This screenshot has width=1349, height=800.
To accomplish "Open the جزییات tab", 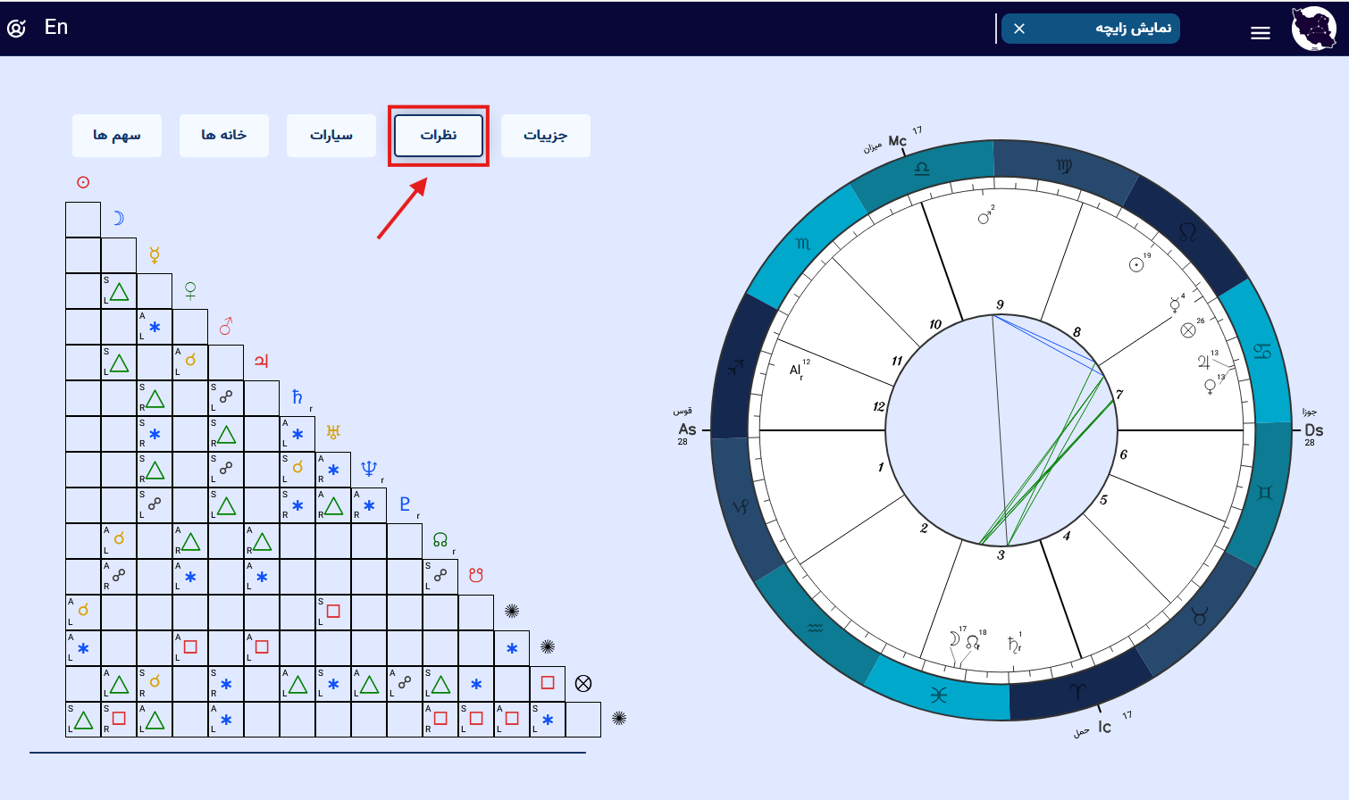I will (x=545, y=136).
